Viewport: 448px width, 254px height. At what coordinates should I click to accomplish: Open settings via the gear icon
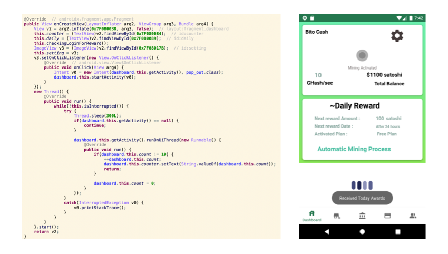pyautogui.click(x=396, y=35)
